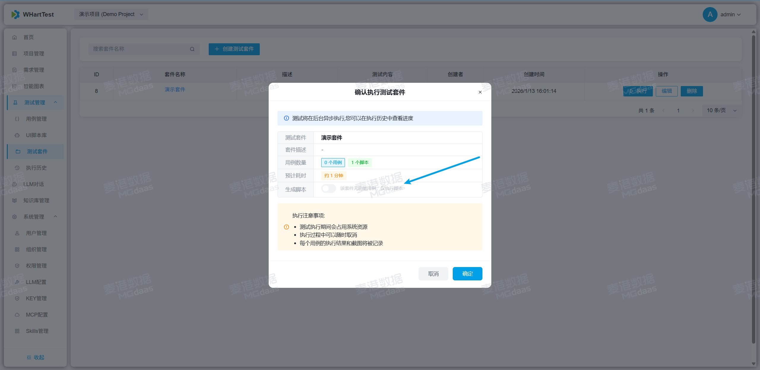Click the admin avatar icon

pyautogui.click(x=710, y=15)
